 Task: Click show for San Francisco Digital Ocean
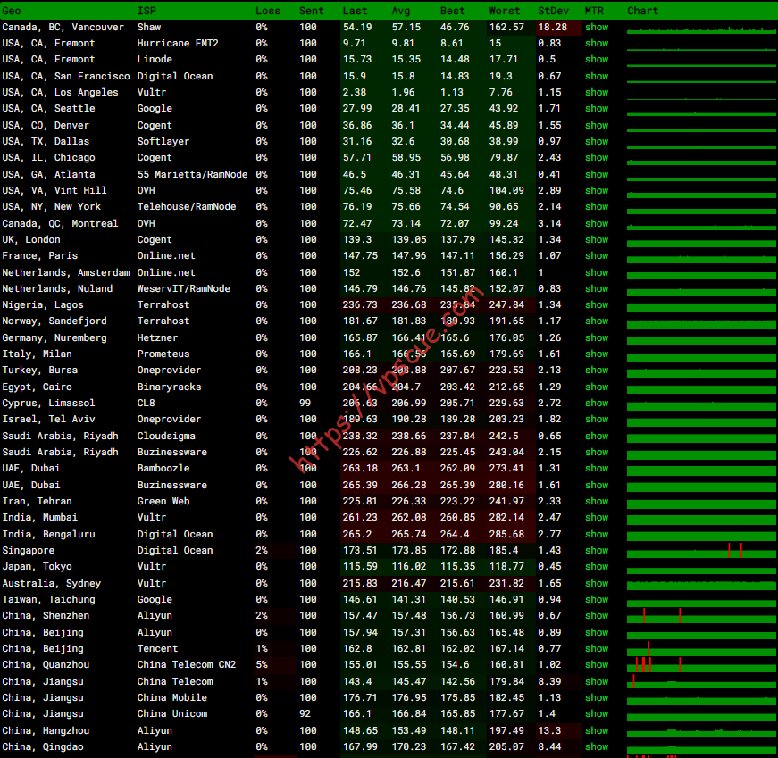click(x=597, y=76)
